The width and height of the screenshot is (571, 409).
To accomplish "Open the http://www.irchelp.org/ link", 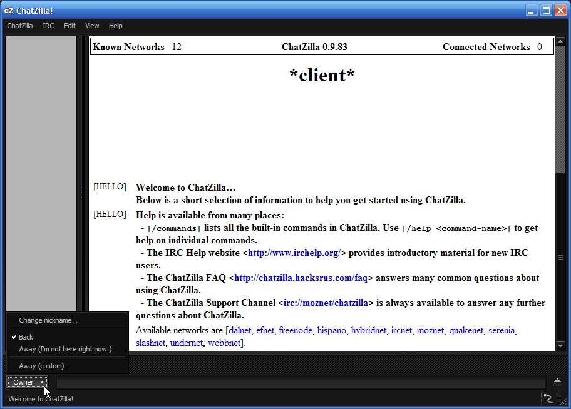I will [294, 253].
